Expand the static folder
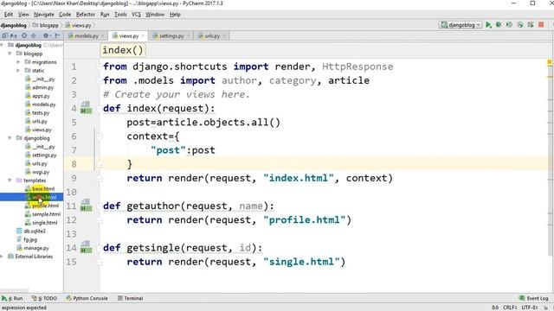 [18, 71]
